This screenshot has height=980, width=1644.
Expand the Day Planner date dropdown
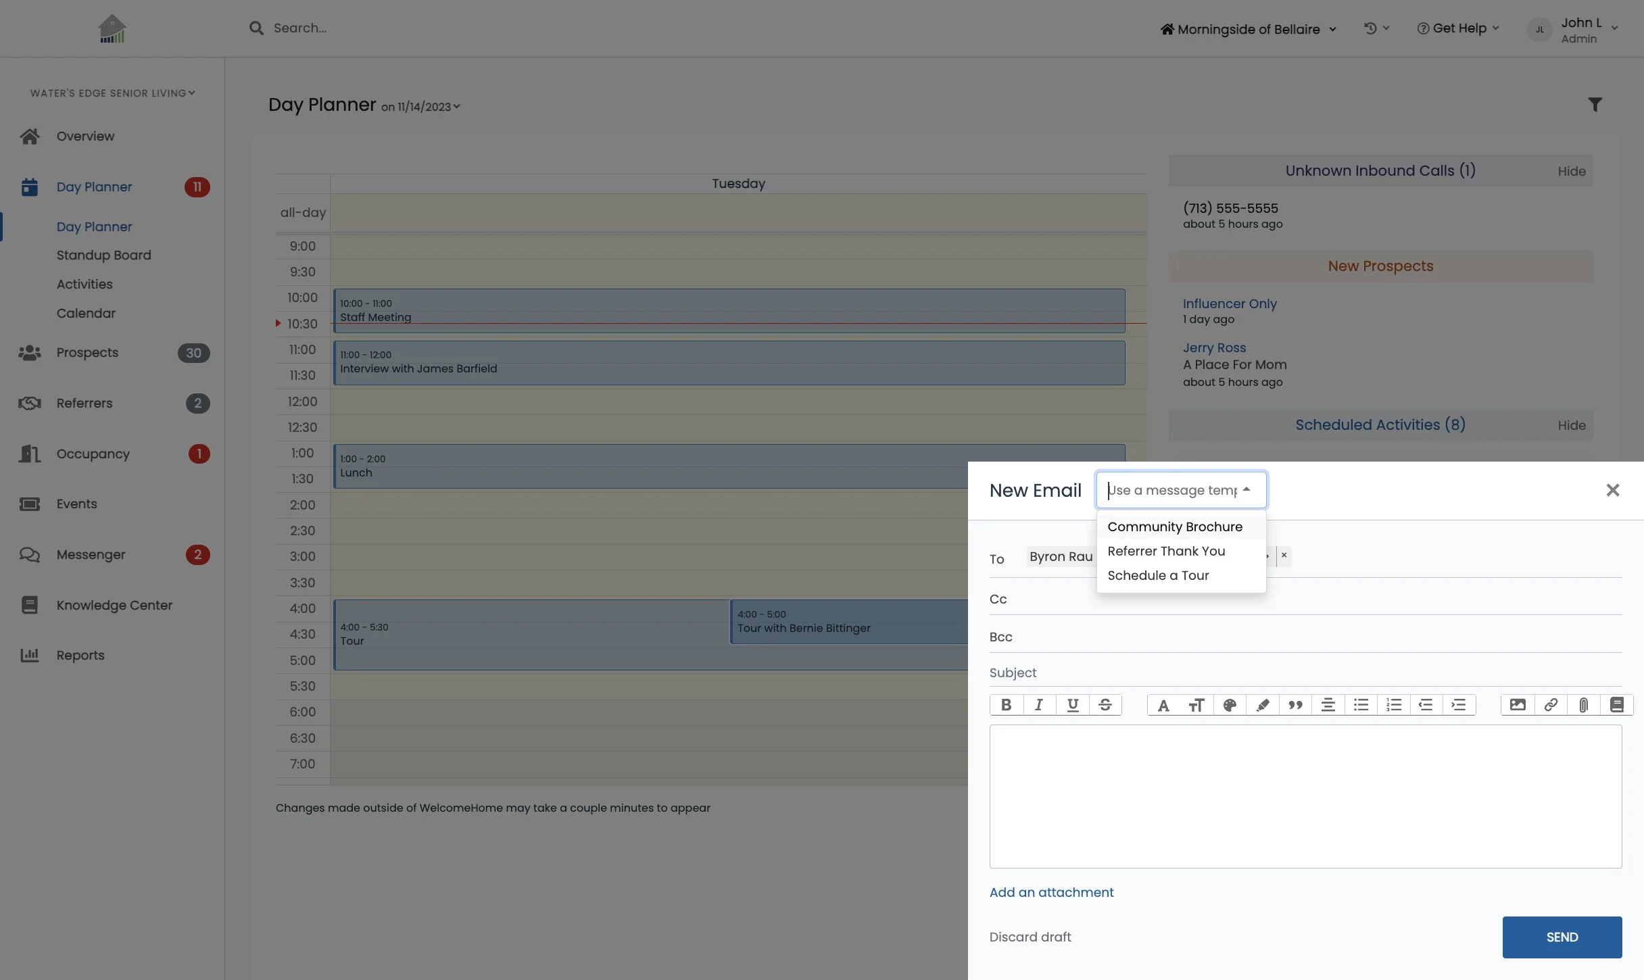(421, 107)
